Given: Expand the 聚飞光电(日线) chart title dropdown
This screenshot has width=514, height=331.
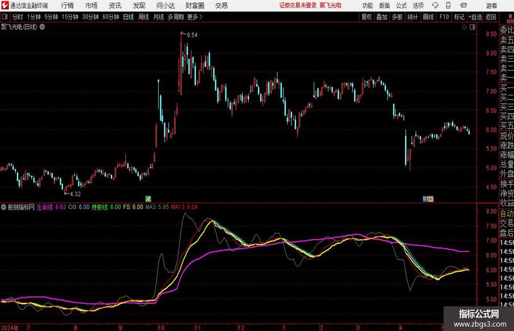Looking at the screenshot, I should (x=42, y=27).
